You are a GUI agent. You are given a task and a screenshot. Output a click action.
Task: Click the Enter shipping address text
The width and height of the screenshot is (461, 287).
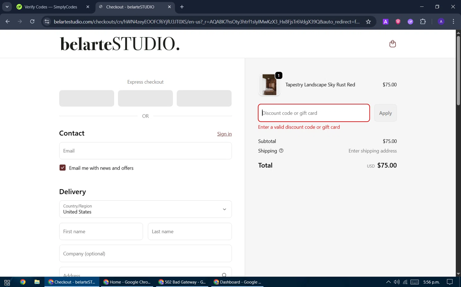(372, 151)
